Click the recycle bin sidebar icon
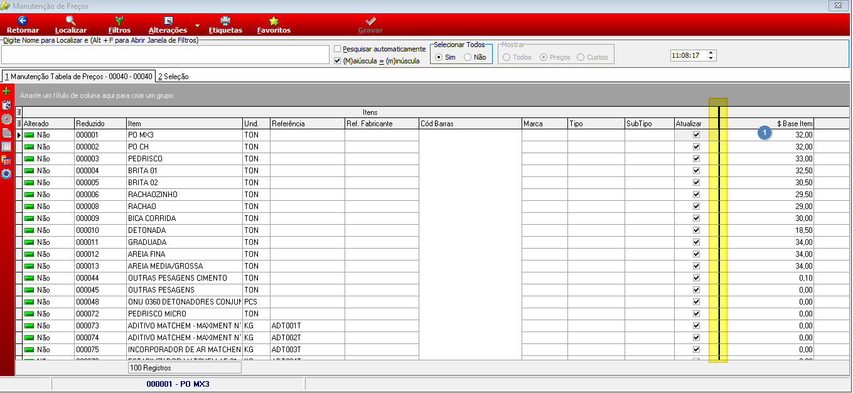 [7, 105]
